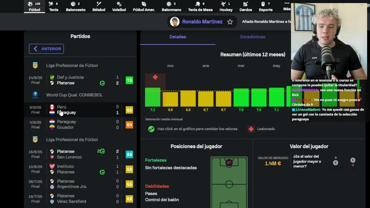
Task: Vote market value higher with up arrow
Action: tap(335, 161)
